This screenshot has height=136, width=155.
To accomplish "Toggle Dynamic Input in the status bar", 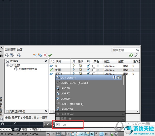I will [x=92, y=134].
